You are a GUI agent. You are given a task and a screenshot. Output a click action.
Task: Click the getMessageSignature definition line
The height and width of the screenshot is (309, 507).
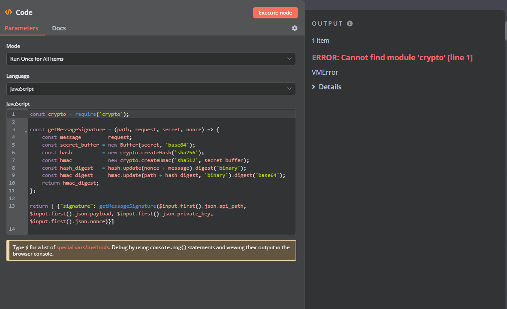(124, 130)
